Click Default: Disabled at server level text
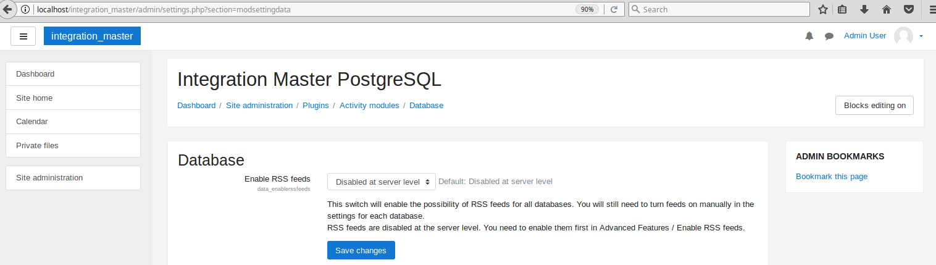Screen dimensions: 936x265 coord(495,182)
